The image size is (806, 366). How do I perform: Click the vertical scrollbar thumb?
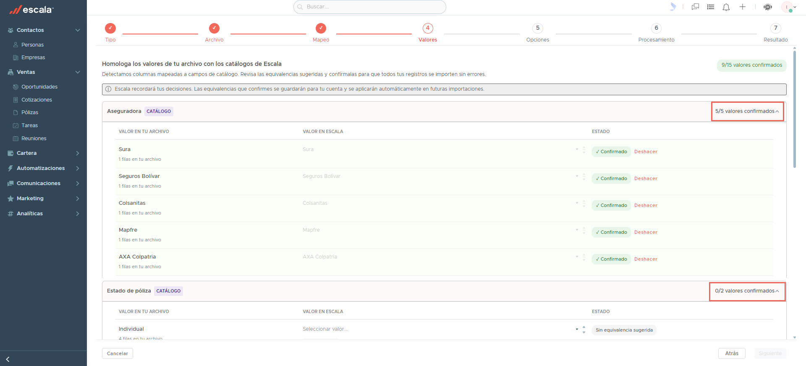click(795, 109)
